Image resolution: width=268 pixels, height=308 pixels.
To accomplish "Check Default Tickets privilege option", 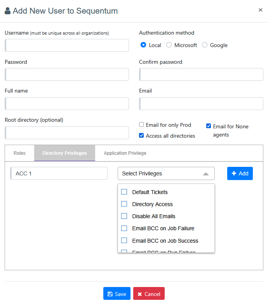I will click(x=124, y=192).
